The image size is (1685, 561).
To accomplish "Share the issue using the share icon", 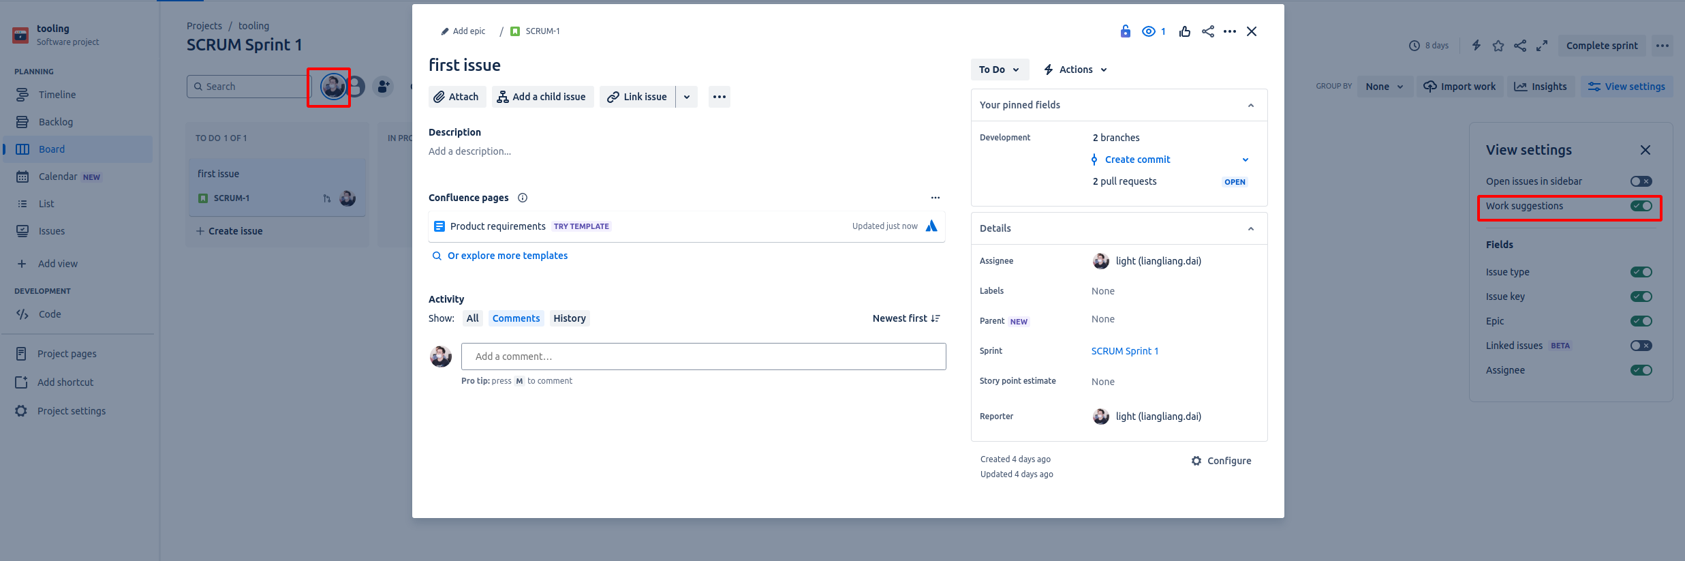I will pyautogui.click(x=1208, y=31).
